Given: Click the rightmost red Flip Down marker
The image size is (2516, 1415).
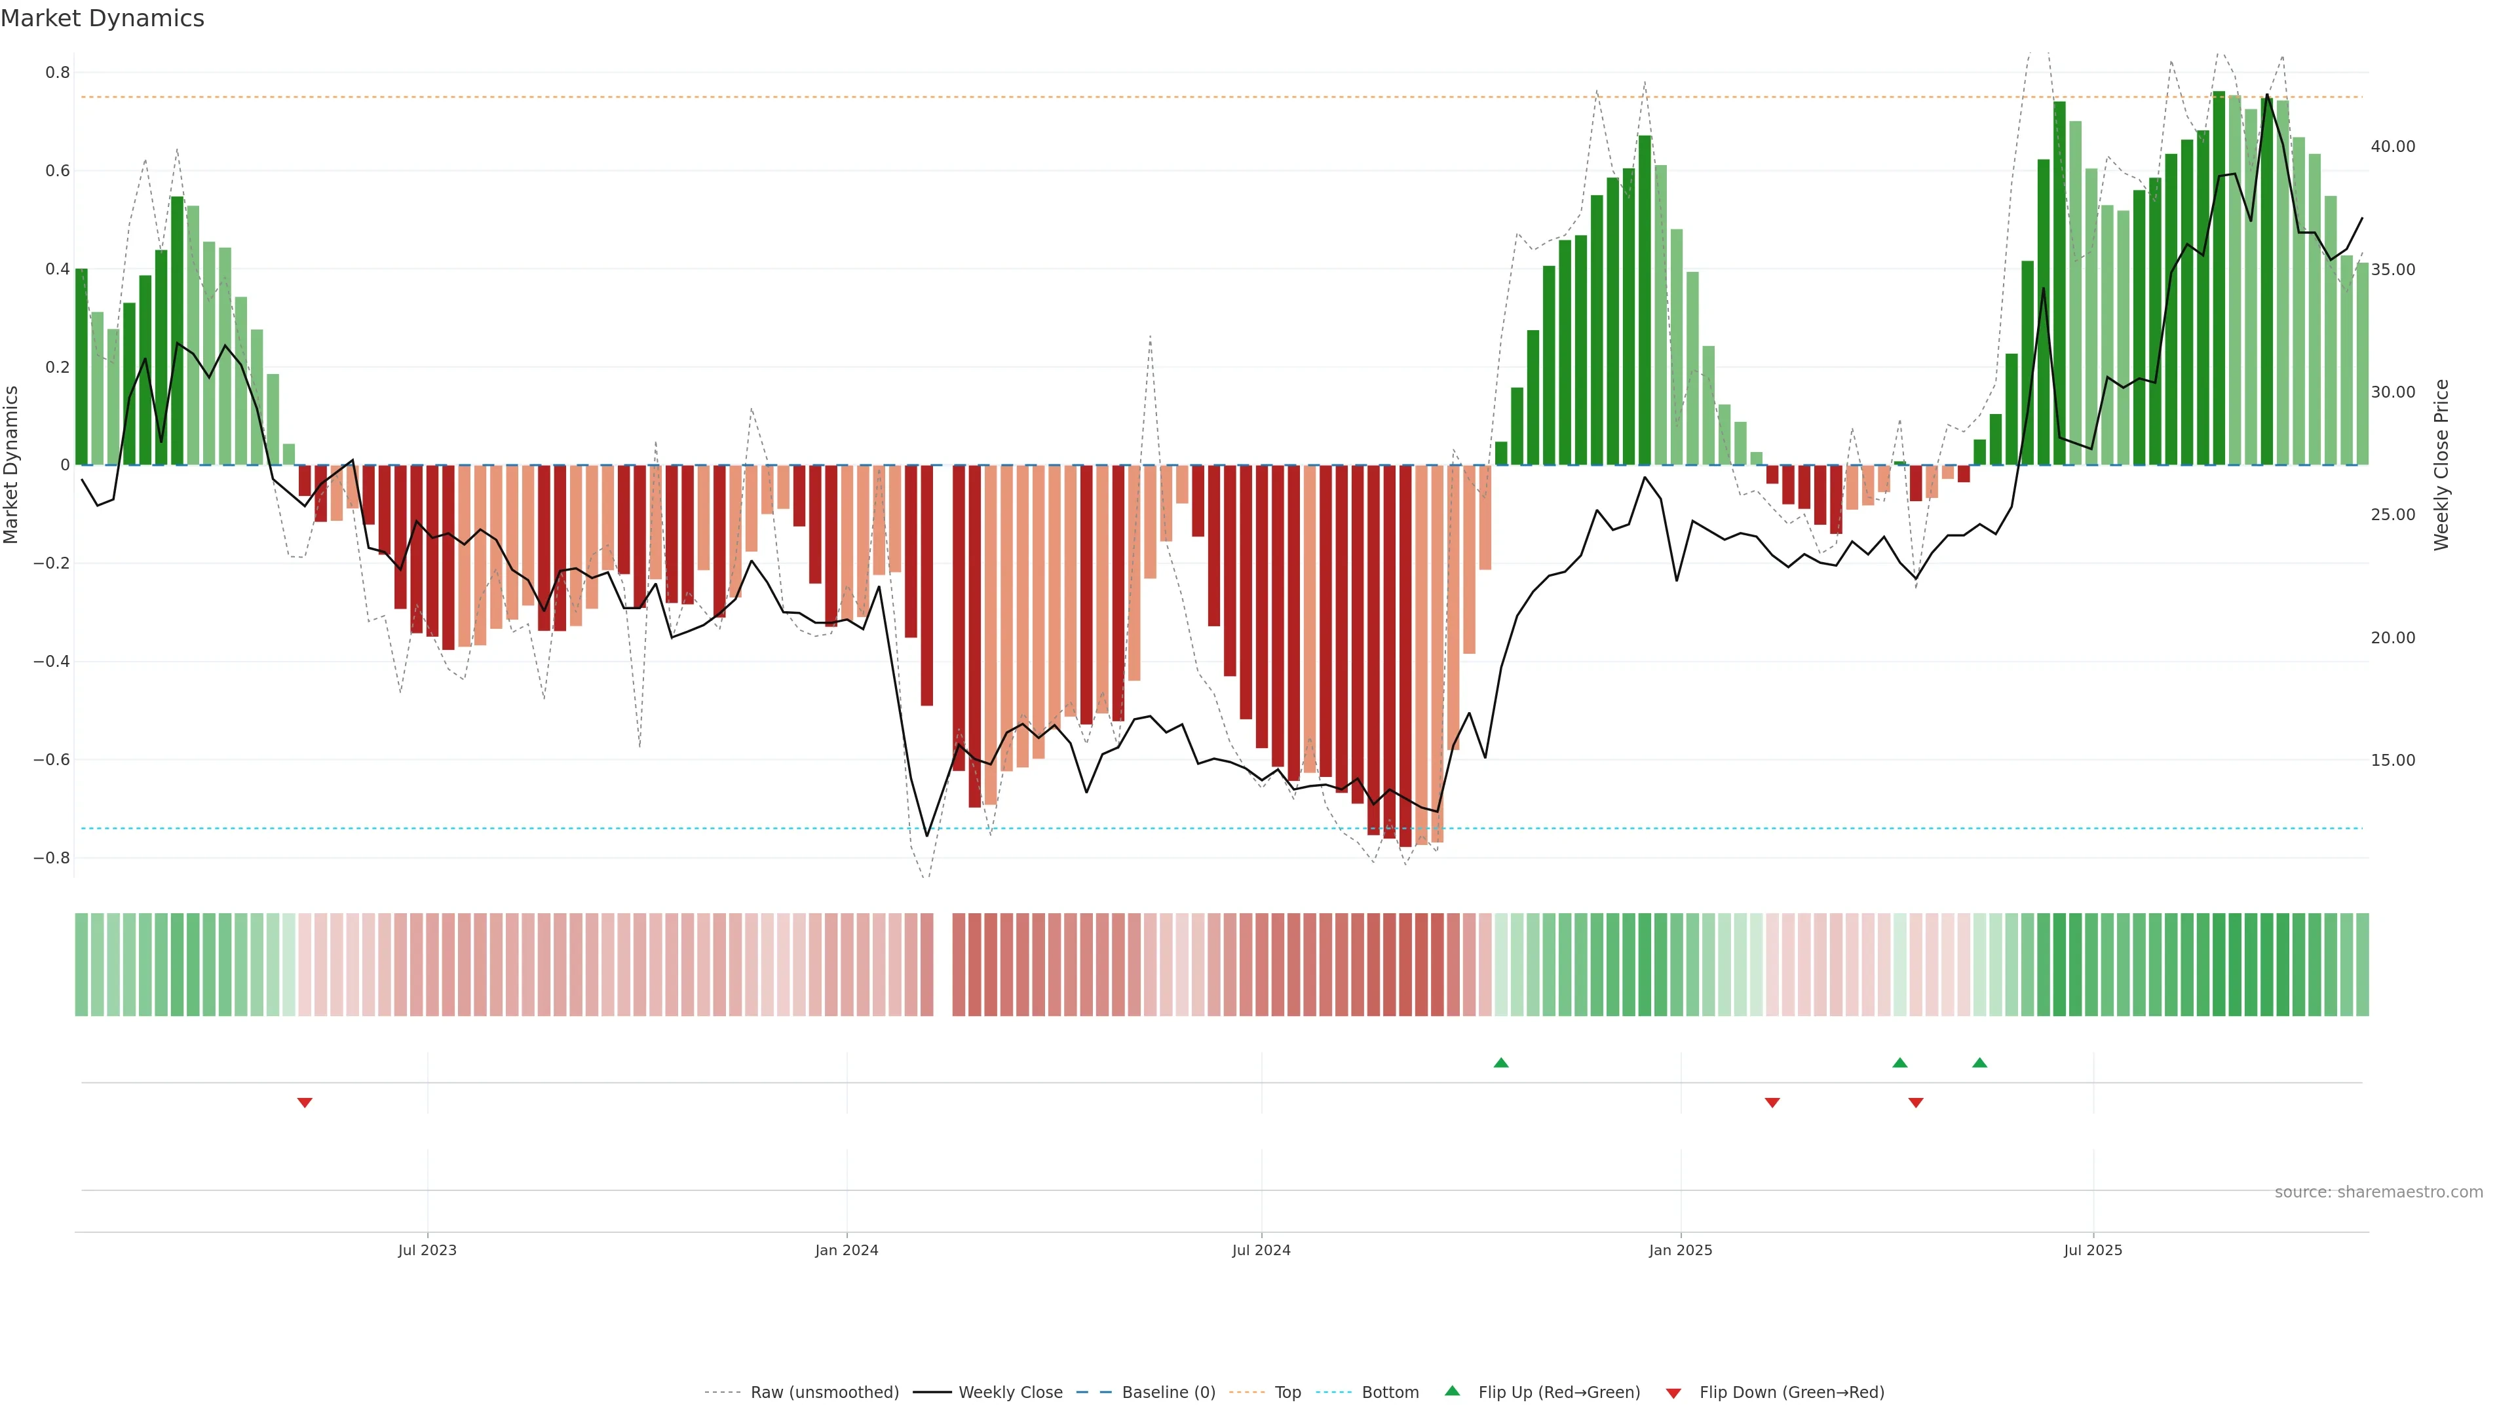Looking at the screenshot, I should click(1915, 1103).
